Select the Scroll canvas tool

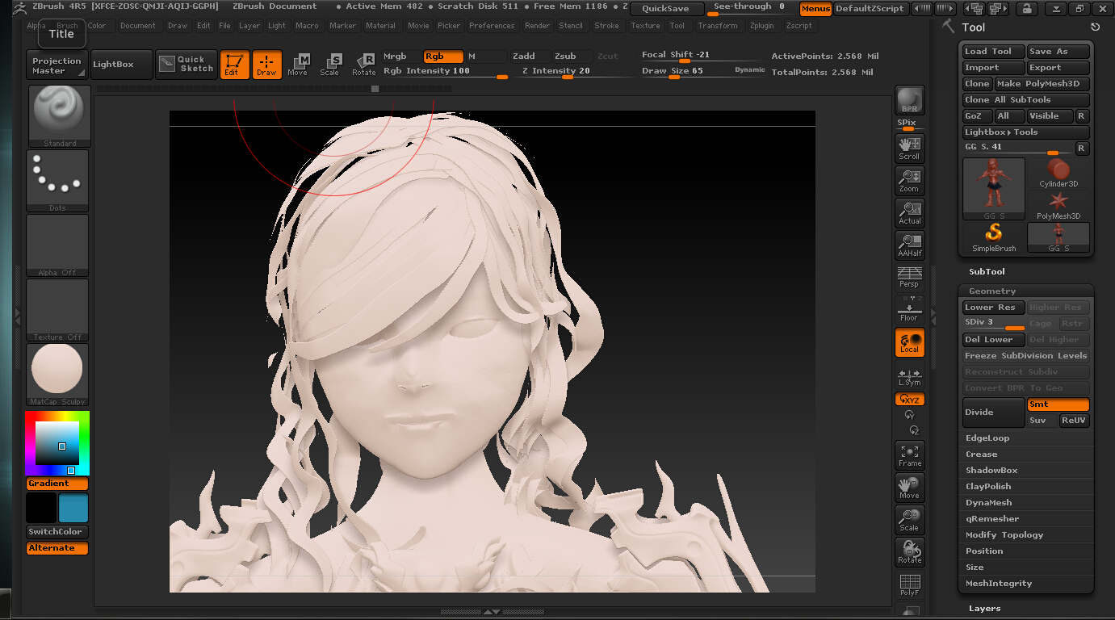pos(910,148)
